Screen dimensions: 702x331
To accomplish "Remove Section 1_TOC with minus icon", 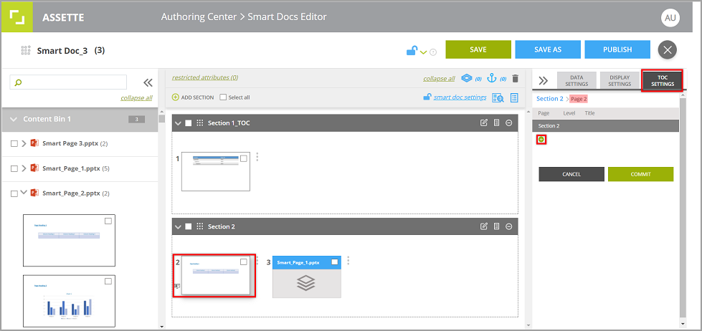I will click(x=508, y=123).
